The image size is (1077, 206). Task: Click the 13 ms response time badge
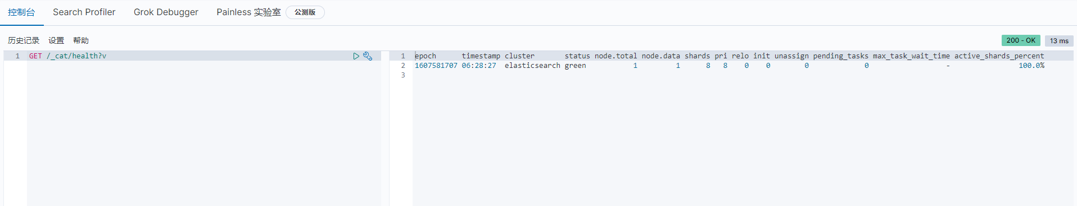click(x=1059, y=40)
